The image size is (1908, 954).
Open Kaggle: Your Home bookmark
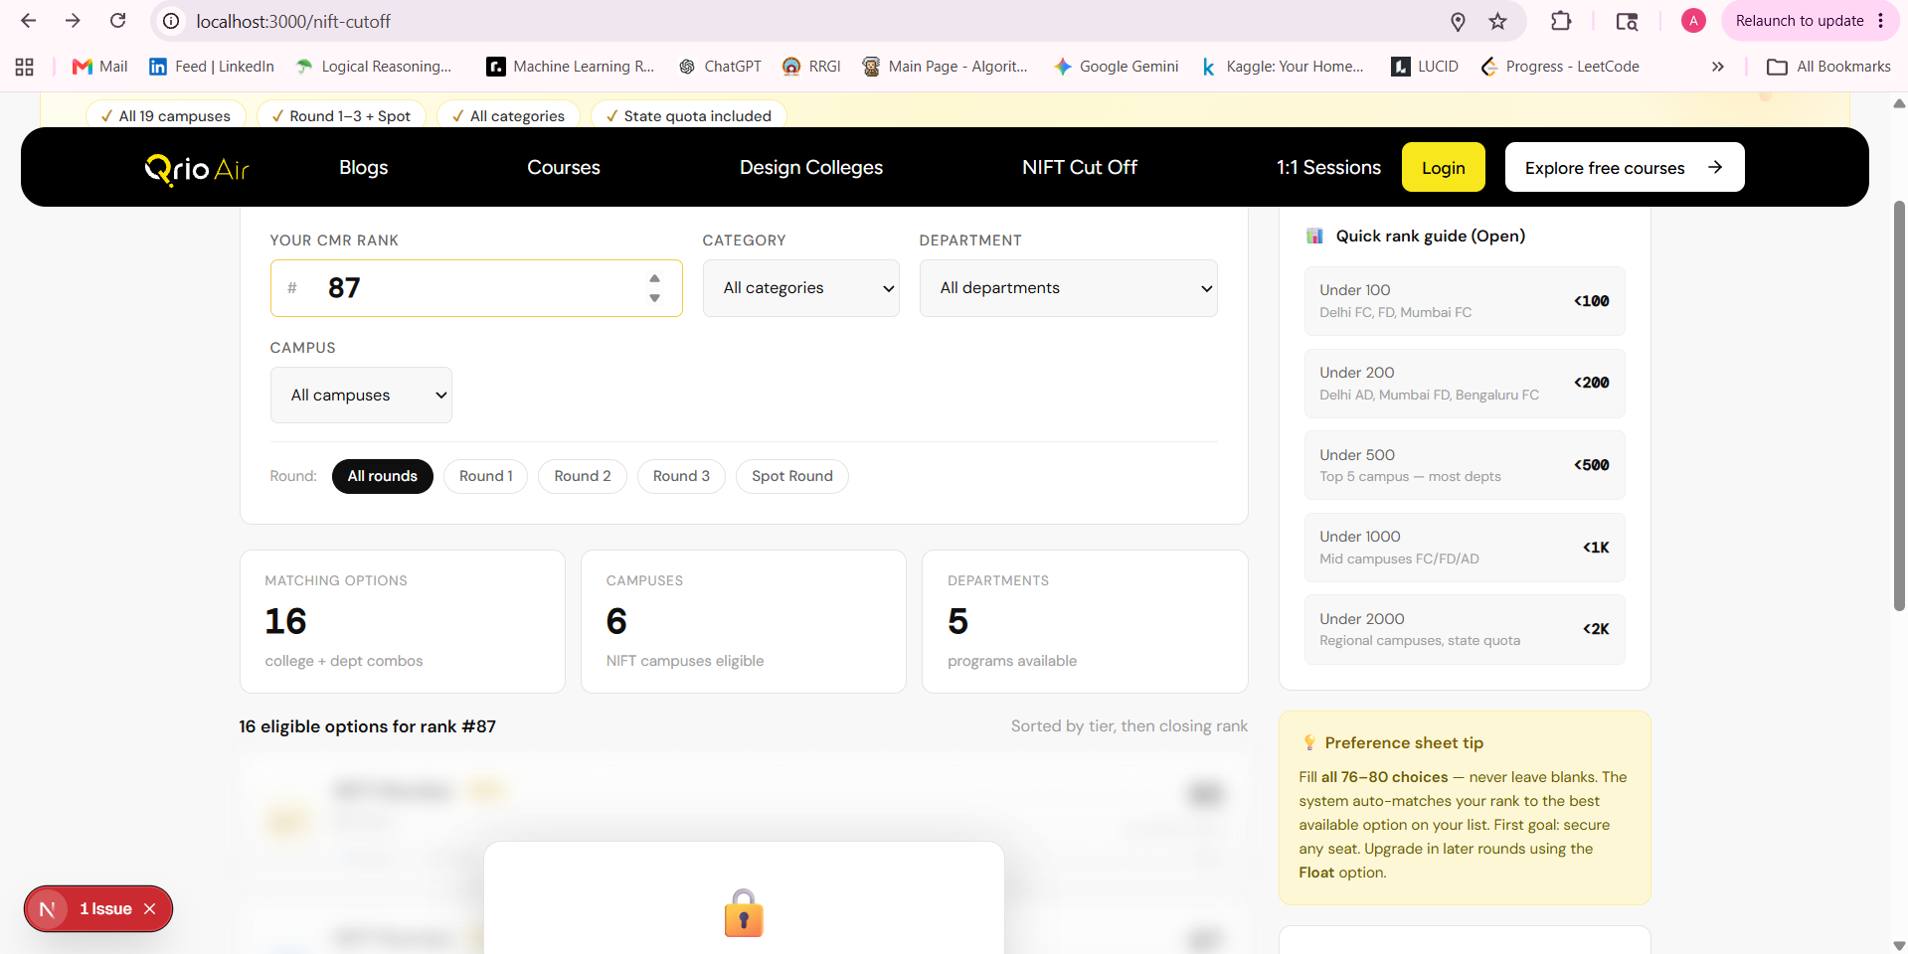[x=1283, y=67]
